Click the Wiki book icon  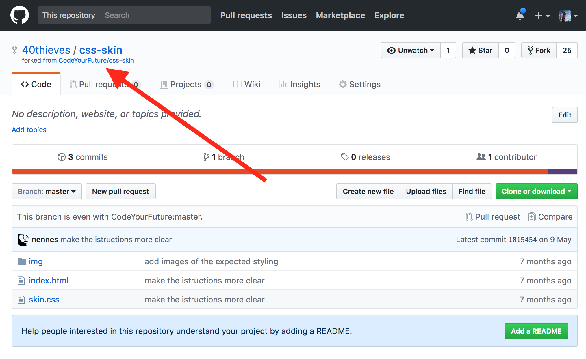tap(238, 84)
